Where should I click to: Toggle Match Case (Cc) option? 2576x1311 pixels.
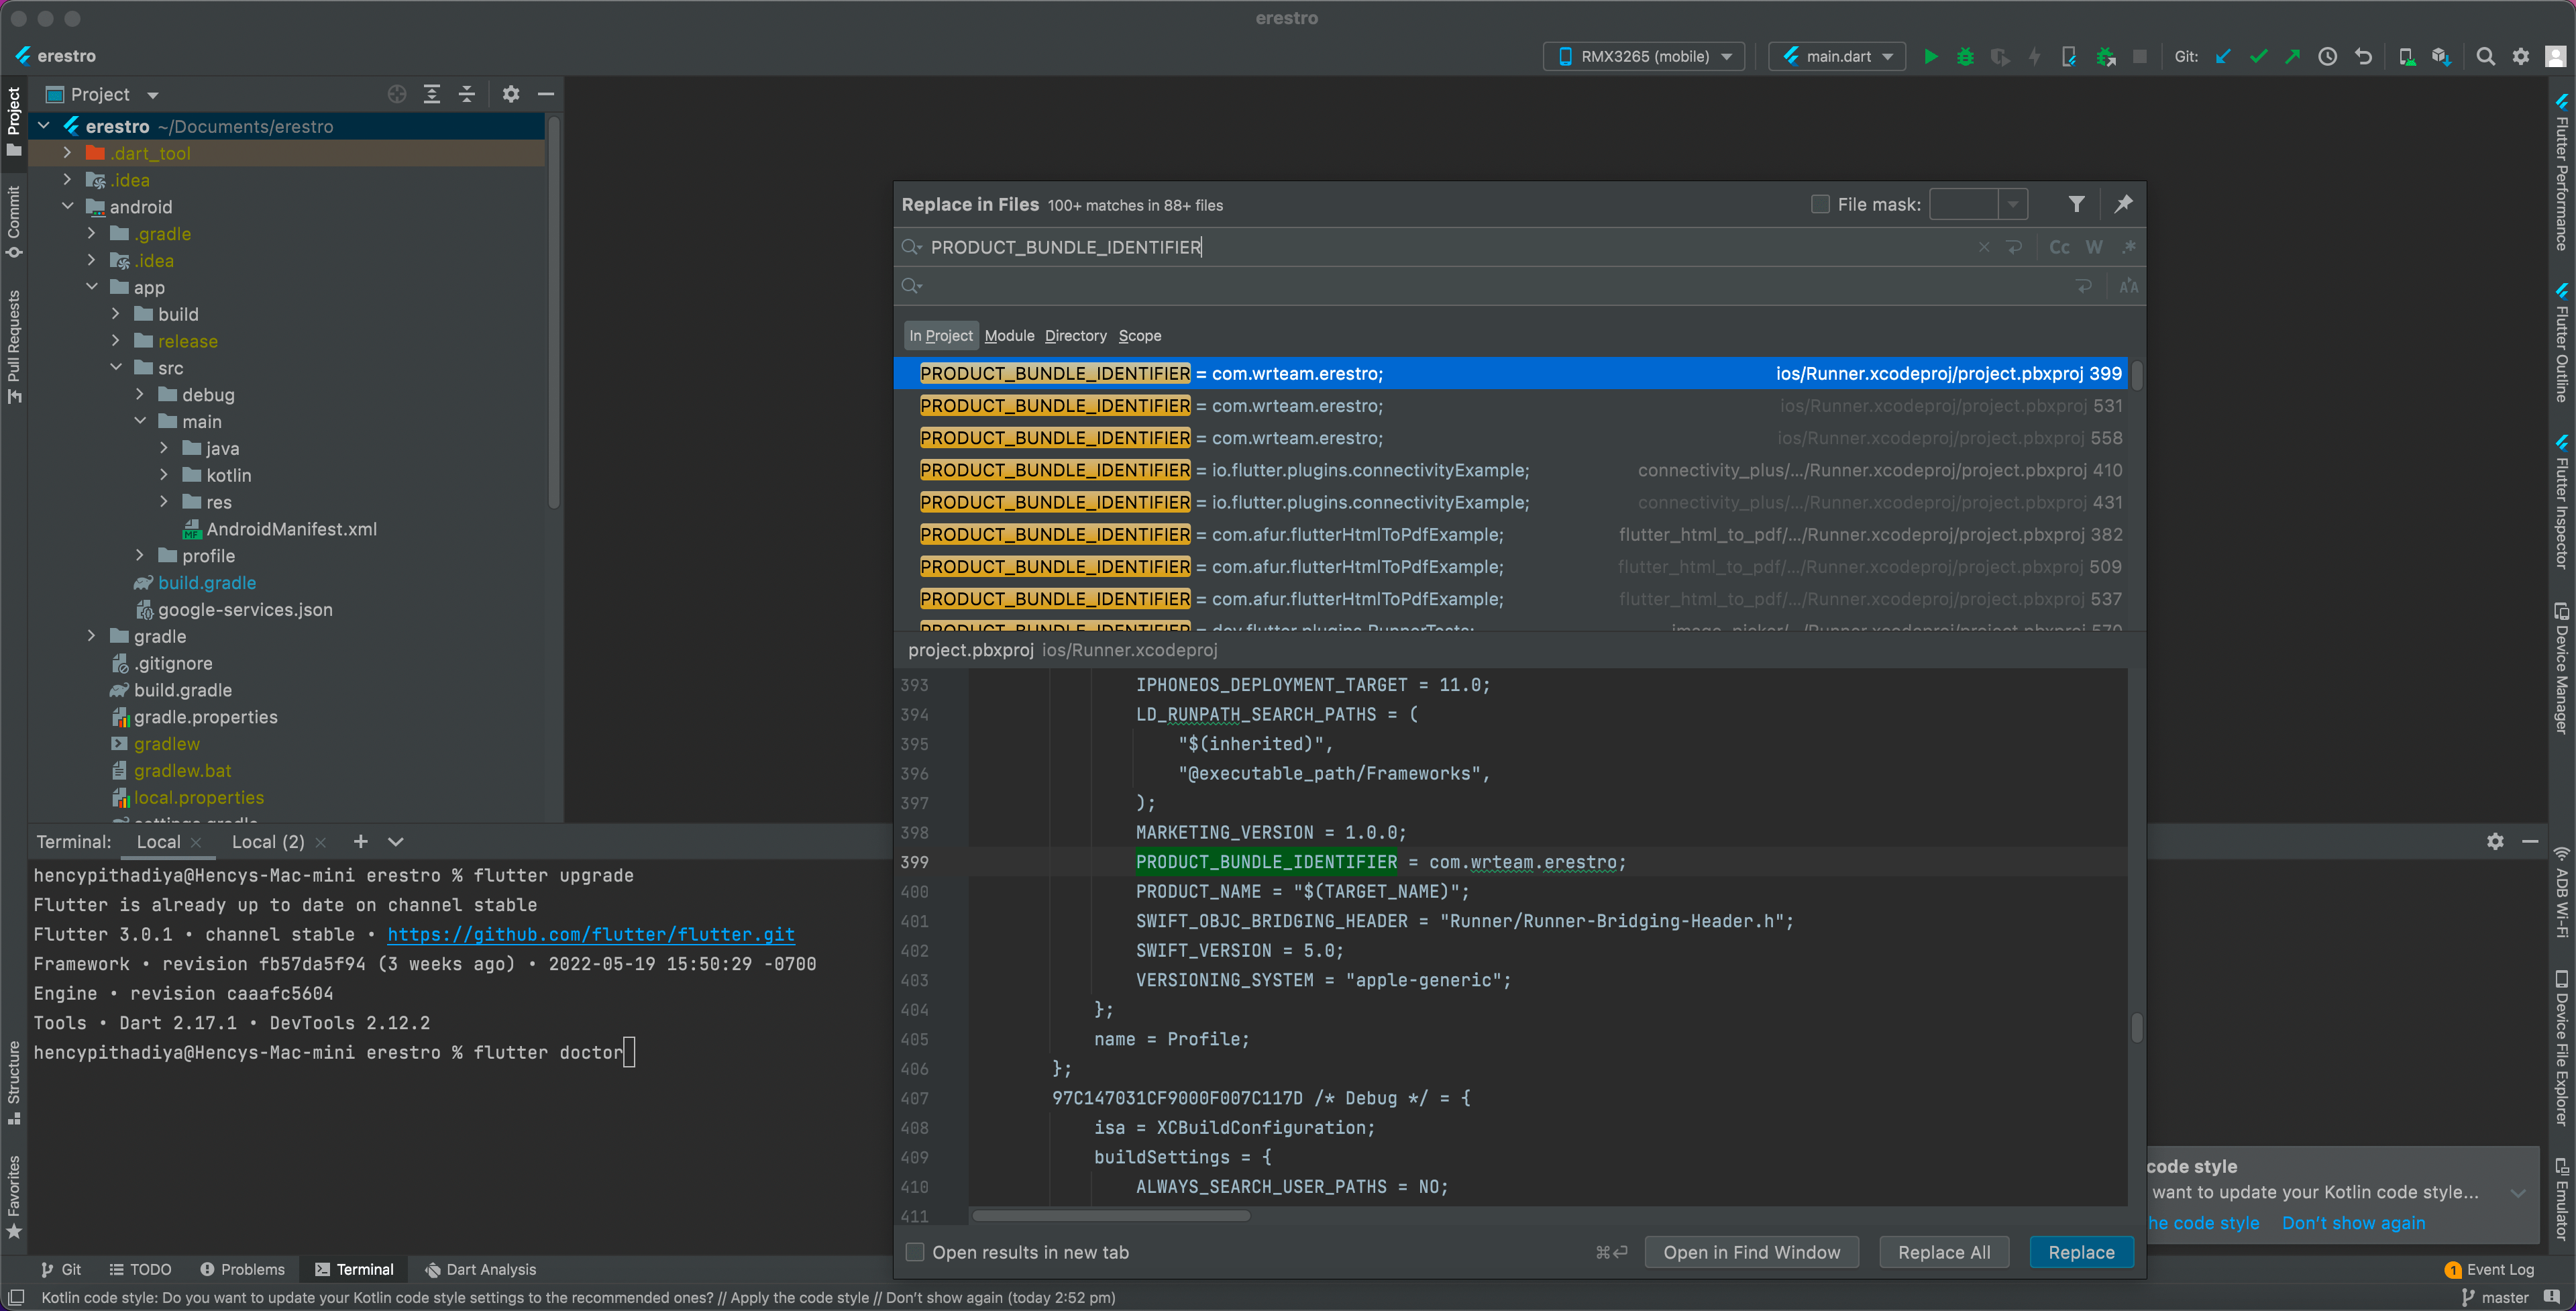(x=2059, y=247)
